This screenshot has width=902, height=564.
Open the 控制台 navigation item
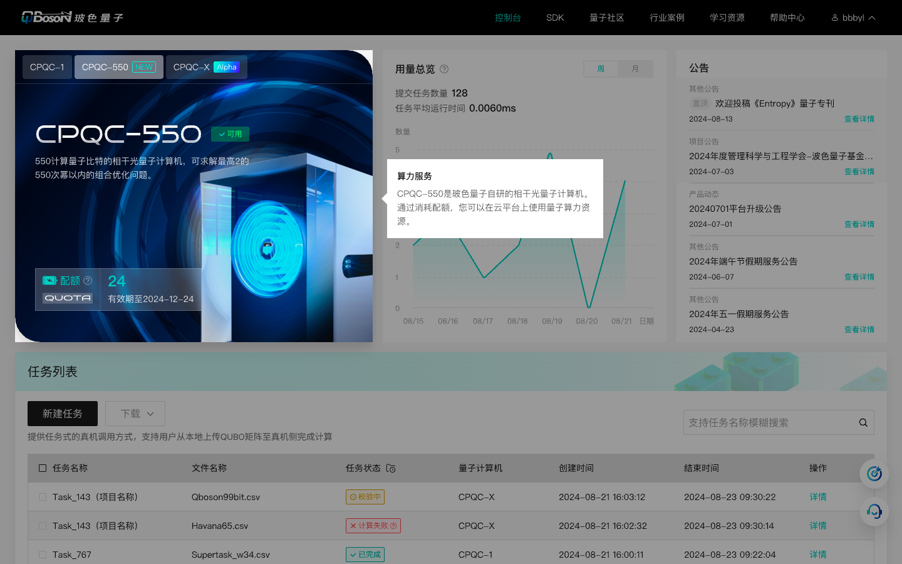pos(508,18)
